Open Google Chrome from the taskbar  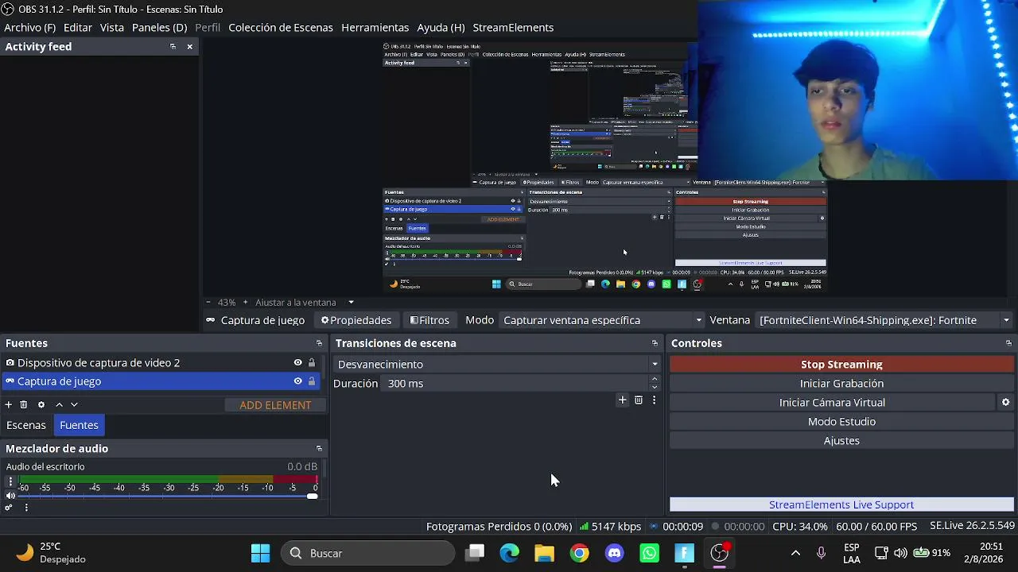pos(580,553)
